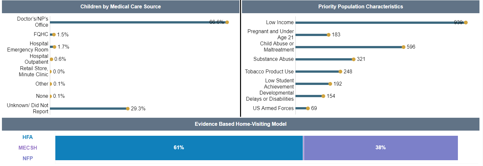Click the Tobacco Product Use 248 dot

point(340,71)
